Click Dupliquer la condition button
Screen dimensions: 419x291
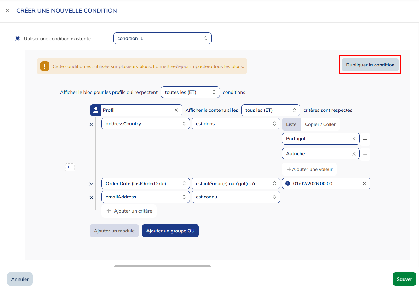[x=370, y=65]
